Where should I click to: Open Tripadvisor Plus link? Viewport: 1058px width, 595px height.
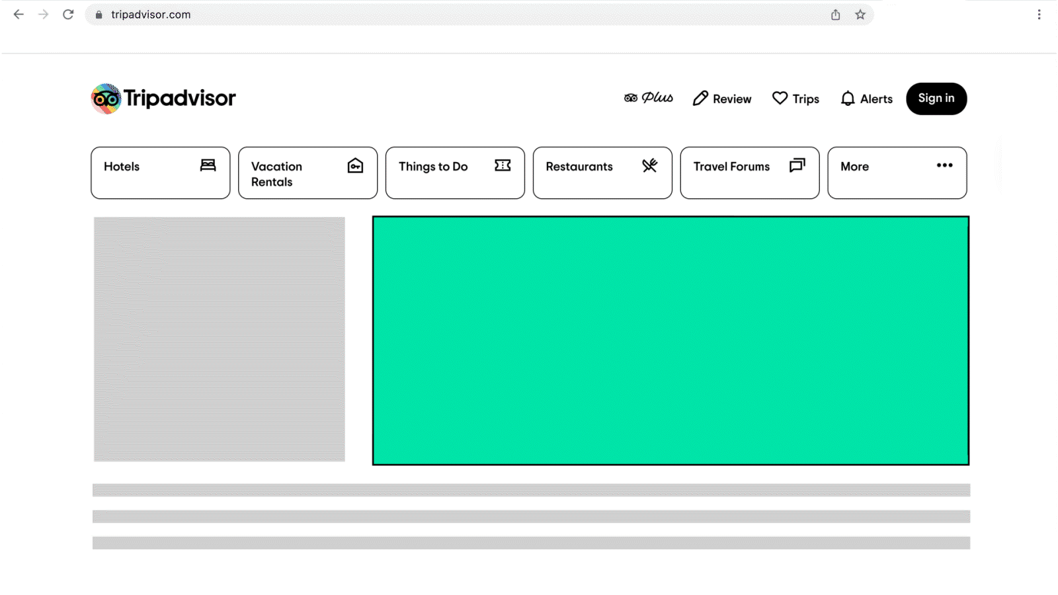(649, 98)
